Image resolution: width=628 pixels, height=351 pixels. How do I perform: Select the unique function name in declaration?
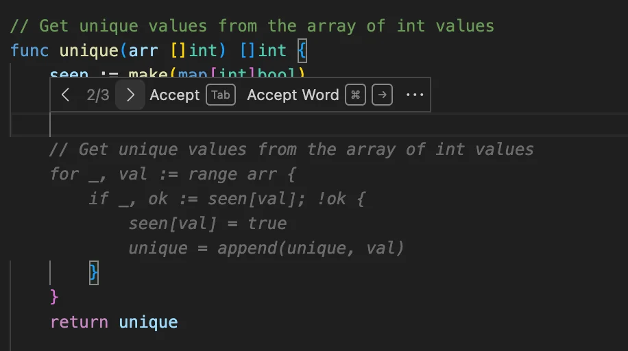tap(88, 50)
